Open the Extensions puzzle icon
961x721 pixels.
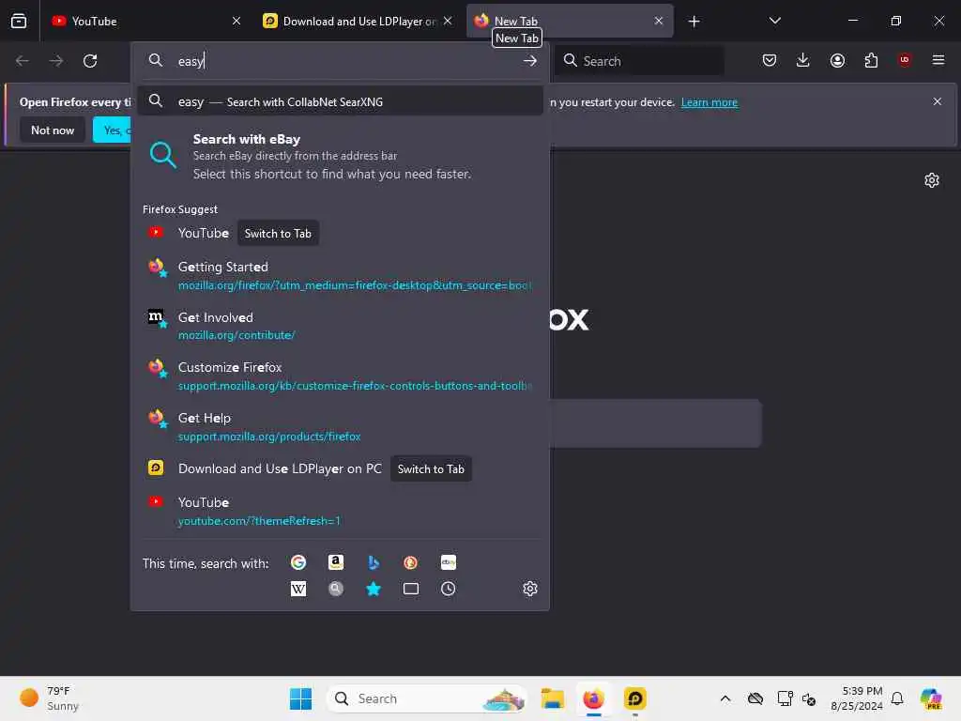tap(871, 60)
